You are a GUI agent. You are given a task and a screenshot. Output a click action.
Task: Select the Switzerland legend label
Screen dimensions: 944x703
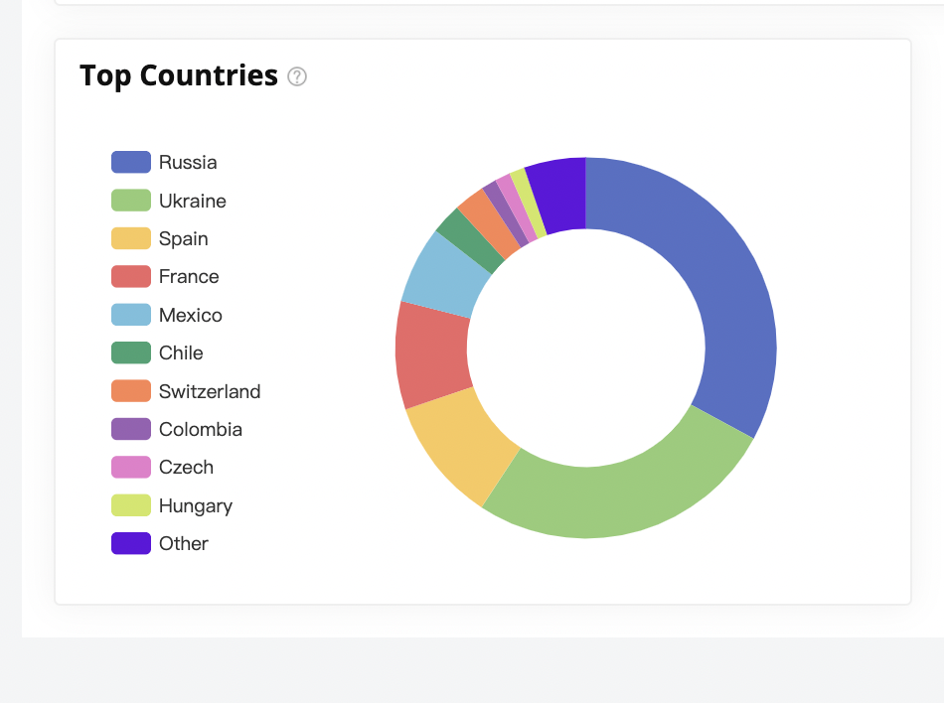click(210, 391)
